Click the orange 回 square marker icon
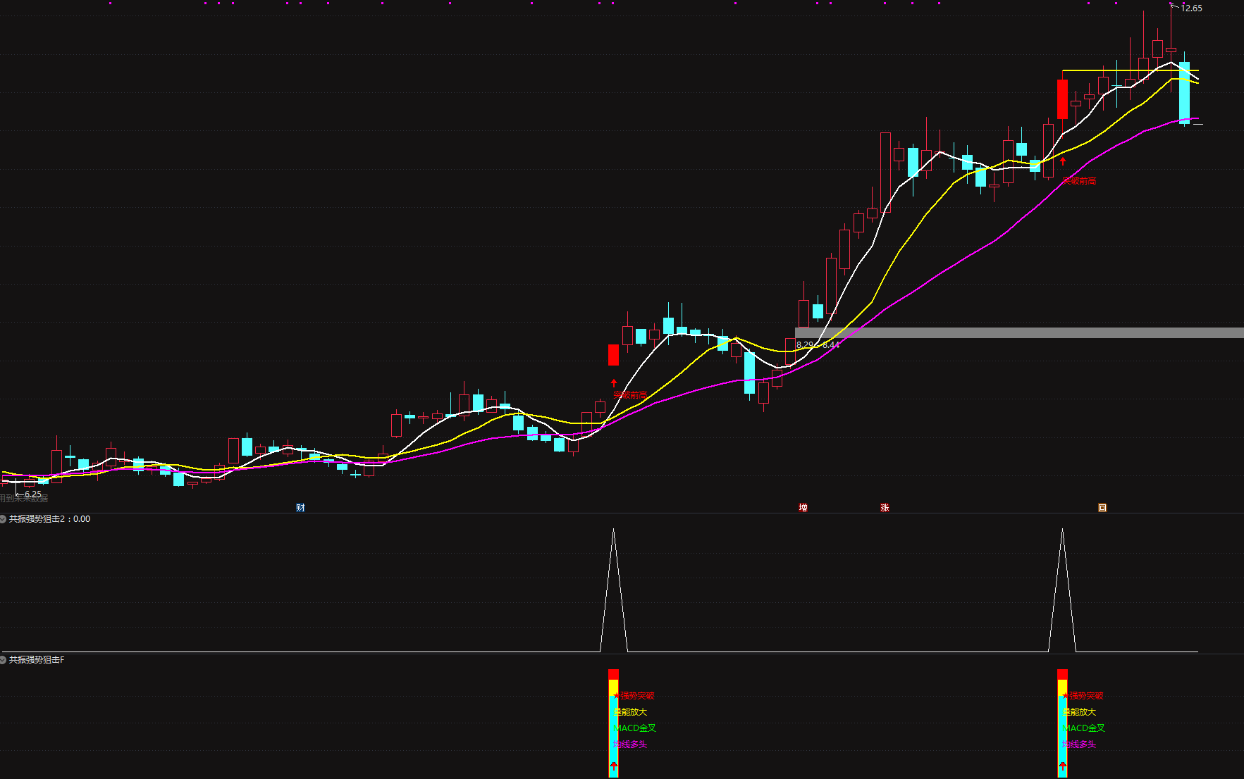This screenshot has width=1244, height=779. [1102, 508]
